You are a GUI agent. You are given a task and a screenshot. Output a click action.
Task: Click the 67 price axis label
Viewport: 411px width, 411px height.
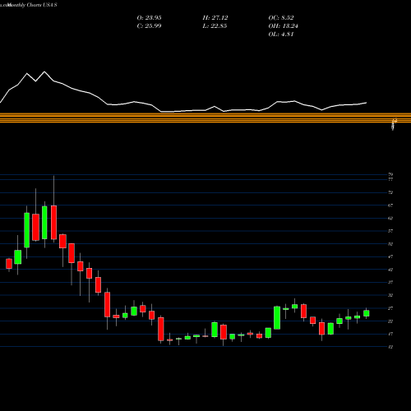390,205
